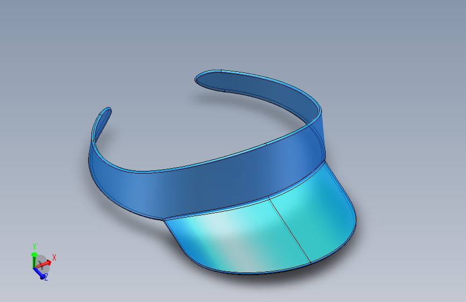Click the blue Z axis of the triad

pyautogui.click(x=39, y=273)
